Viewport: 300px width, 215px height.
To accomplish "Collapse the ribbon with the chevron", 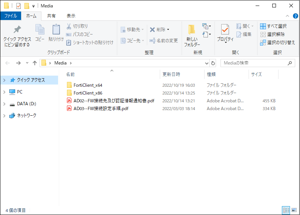I will coord(288,16).
